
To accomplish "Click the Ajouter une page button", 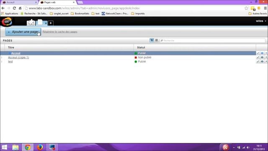I will [23, 32].
